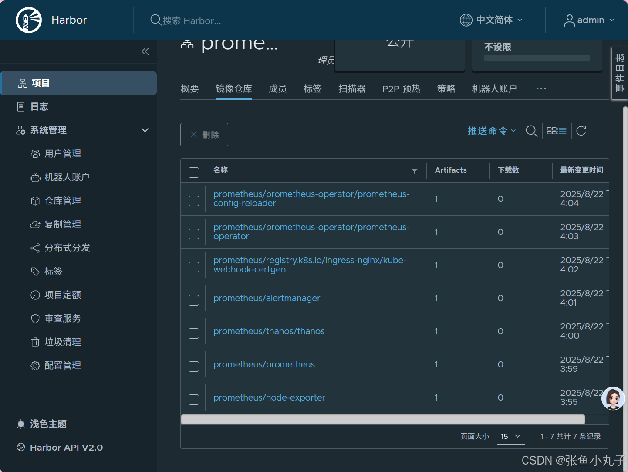Click the 日志 log icon in sidebar
The image size is (628, 472).
click(x=20, y=107)
